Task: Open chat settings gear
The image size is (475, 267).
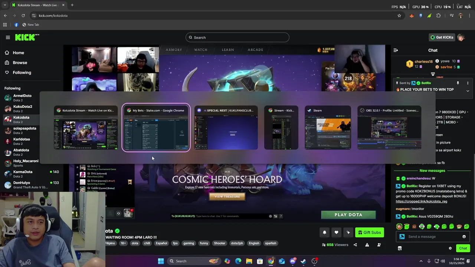Action: point(450,248)
